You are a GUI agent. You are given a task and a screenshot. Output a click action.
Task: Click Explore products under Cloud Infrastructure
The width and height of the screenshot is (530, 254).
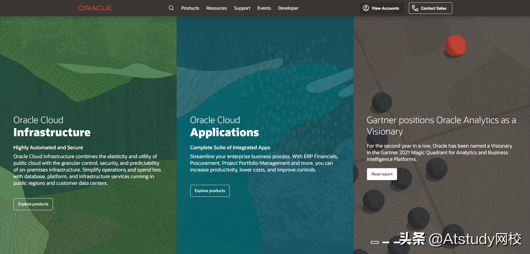coord(33,204)
